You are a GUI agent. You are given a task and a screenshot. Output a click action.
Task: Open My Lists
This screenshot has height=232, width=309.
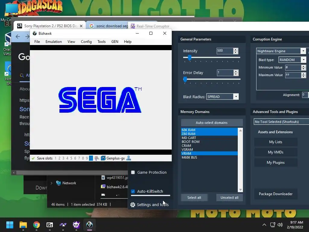click(x=276, y=142)
